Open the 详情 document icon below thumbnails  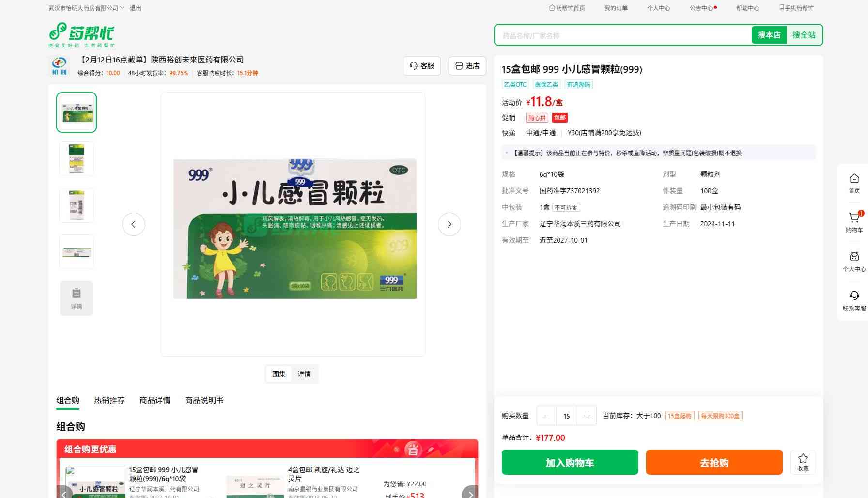click(x=77, y=298)
